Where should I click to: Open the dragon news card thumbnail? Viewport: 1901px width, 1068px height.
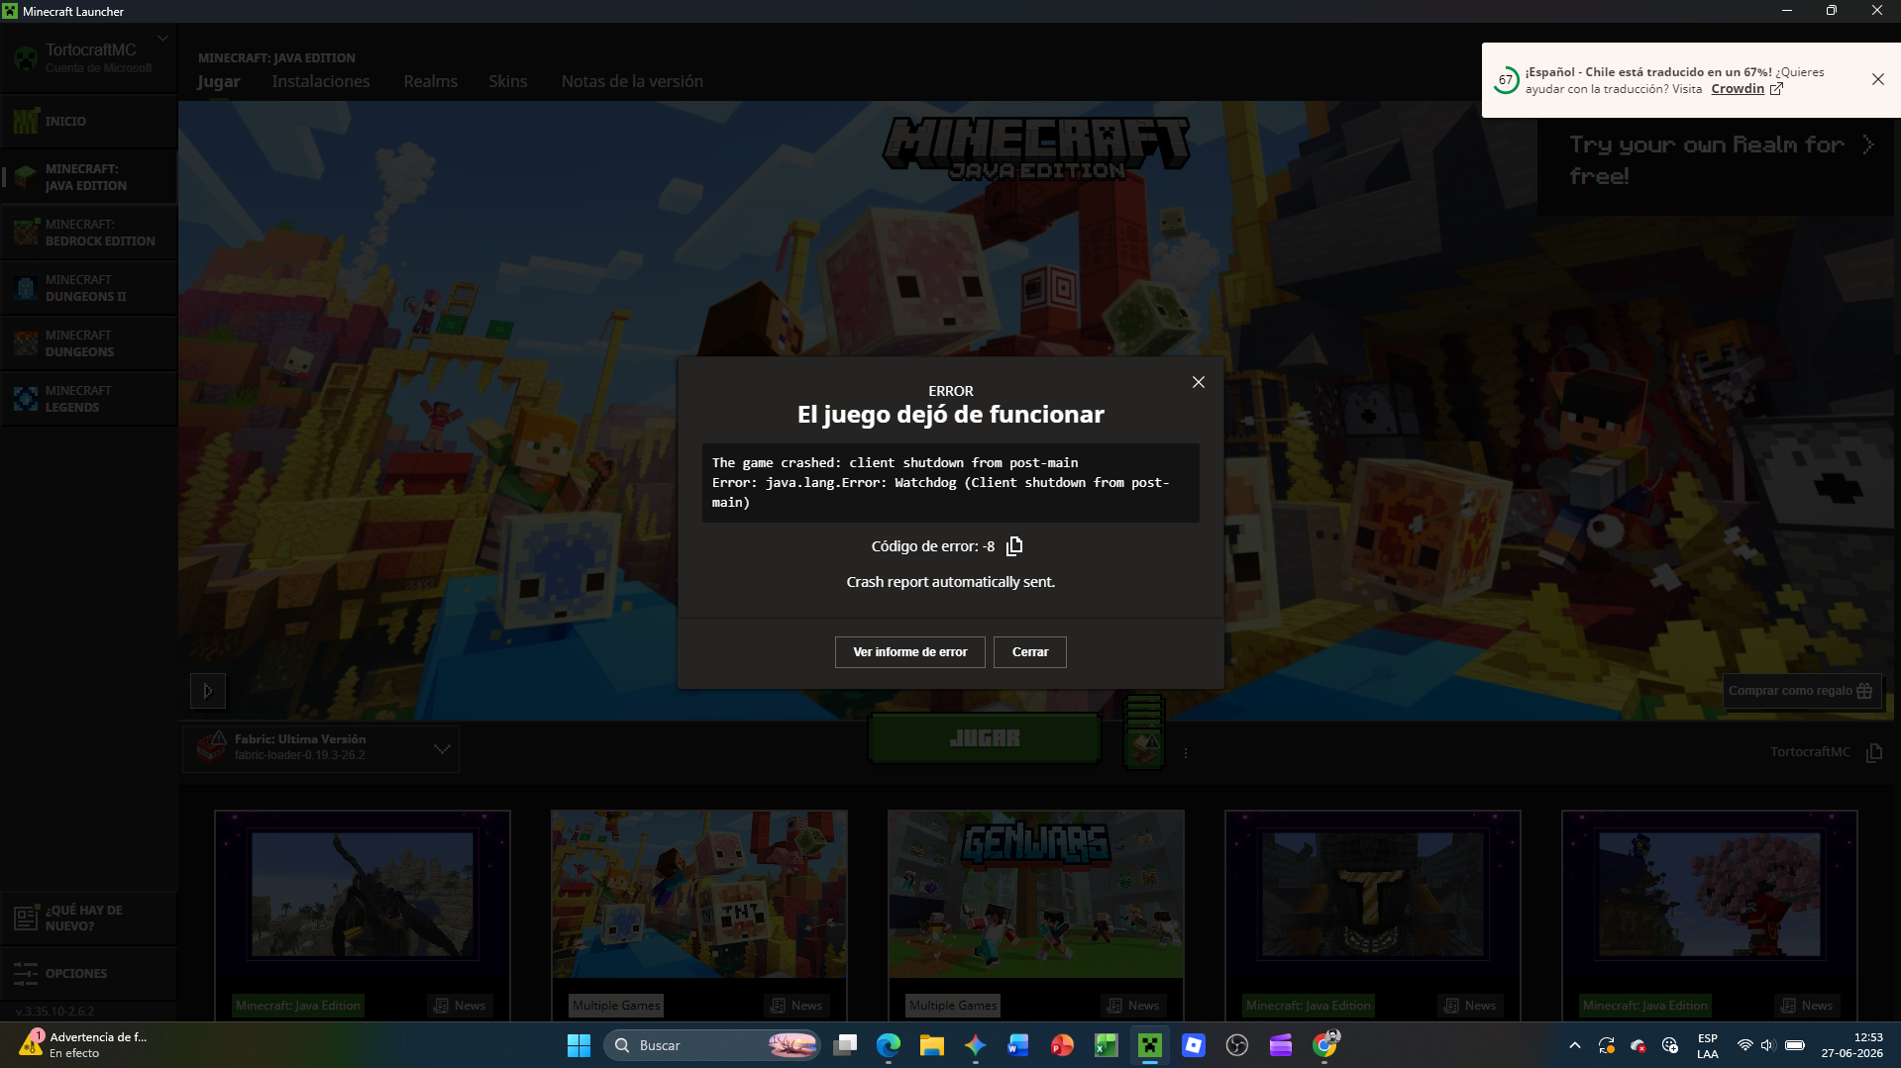pos(363,895)
